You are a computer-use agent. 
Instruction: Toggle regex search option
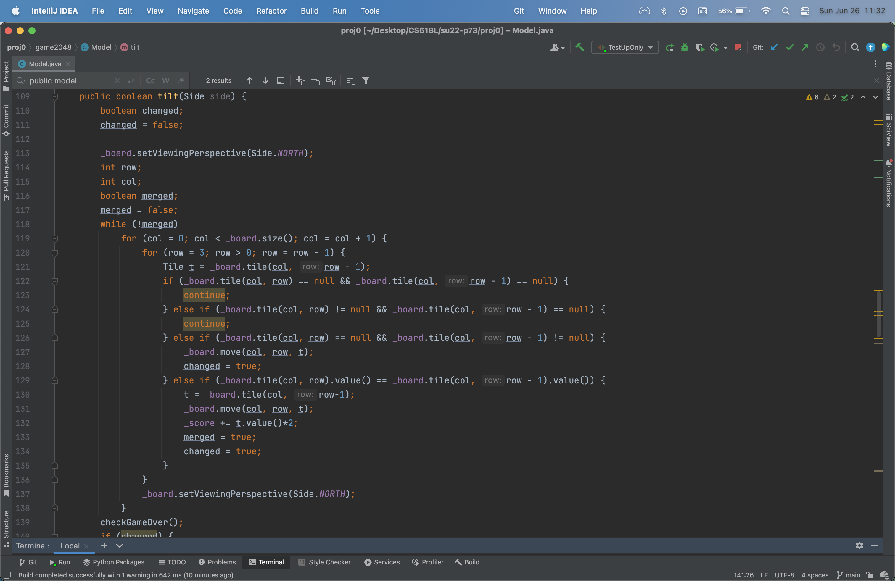pyautogui.click(x=181, y=80)
